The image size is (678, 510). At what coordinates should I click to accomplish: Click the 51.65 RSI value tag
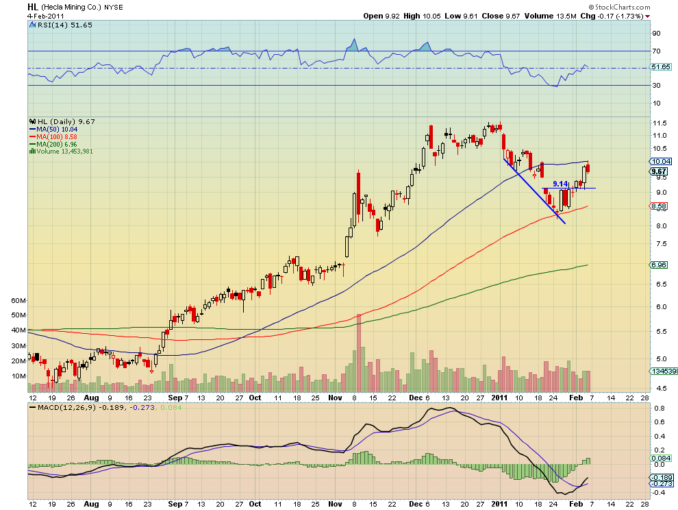(x=661, y=67)
